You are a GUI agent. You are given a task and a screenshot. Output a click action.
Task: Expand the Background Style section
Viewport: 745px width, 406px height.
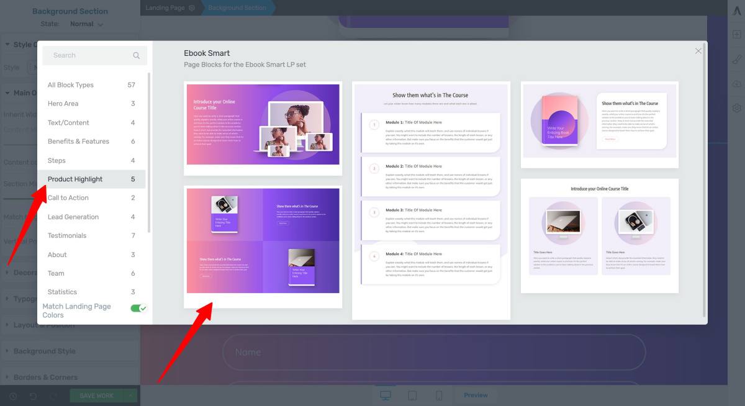click(x=70, y=351)
